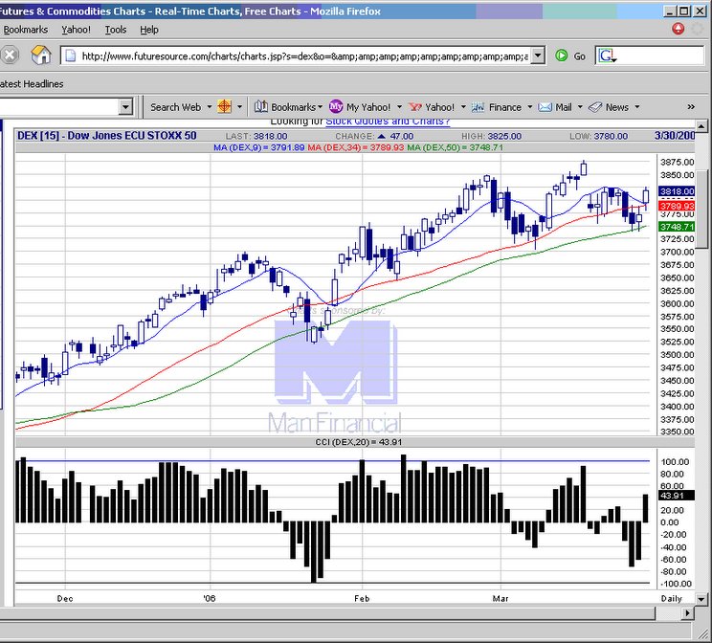Screen dimensions: 712x643
Task: Click the red 3789.93 MA label
Action: pyautogui.click(x=677, y=206)
